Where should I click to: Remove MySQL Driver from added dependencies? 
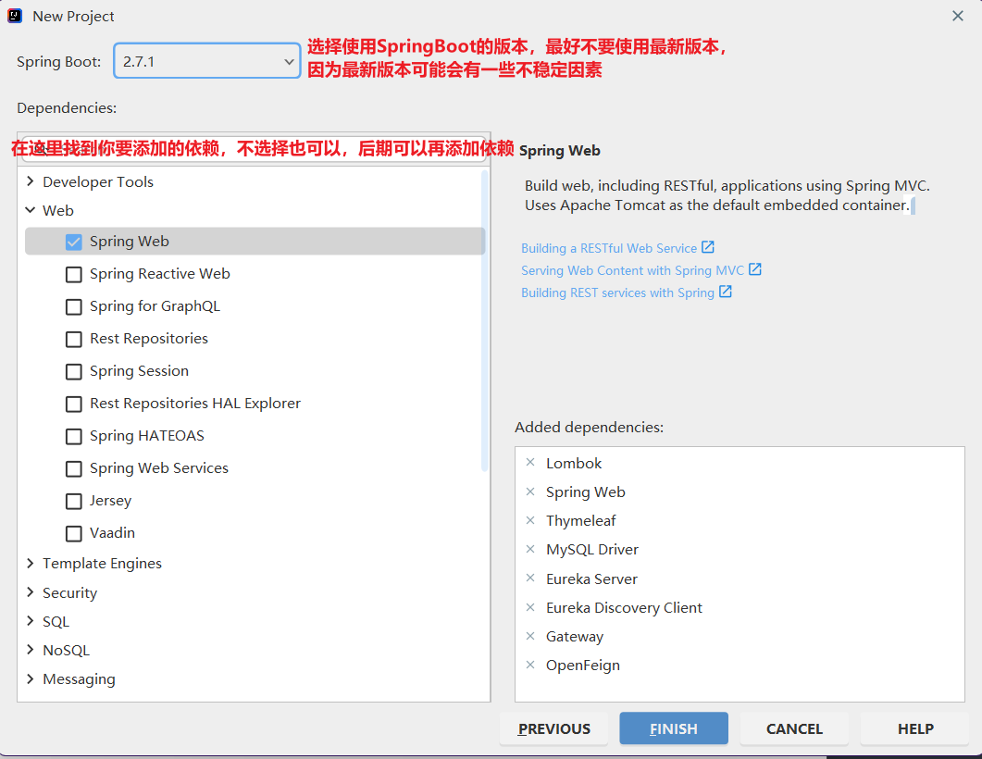coord(530,549)
